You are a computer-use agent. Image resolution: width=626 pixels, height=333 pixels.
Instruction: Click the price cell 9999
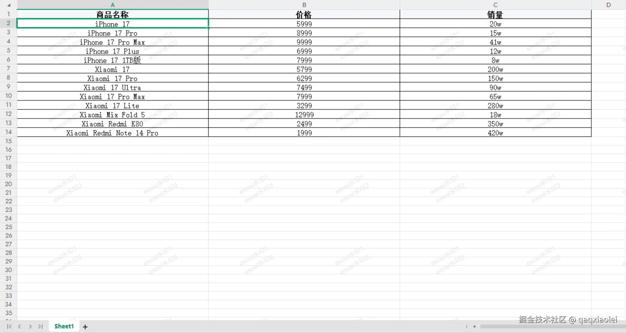coord(304,42)
